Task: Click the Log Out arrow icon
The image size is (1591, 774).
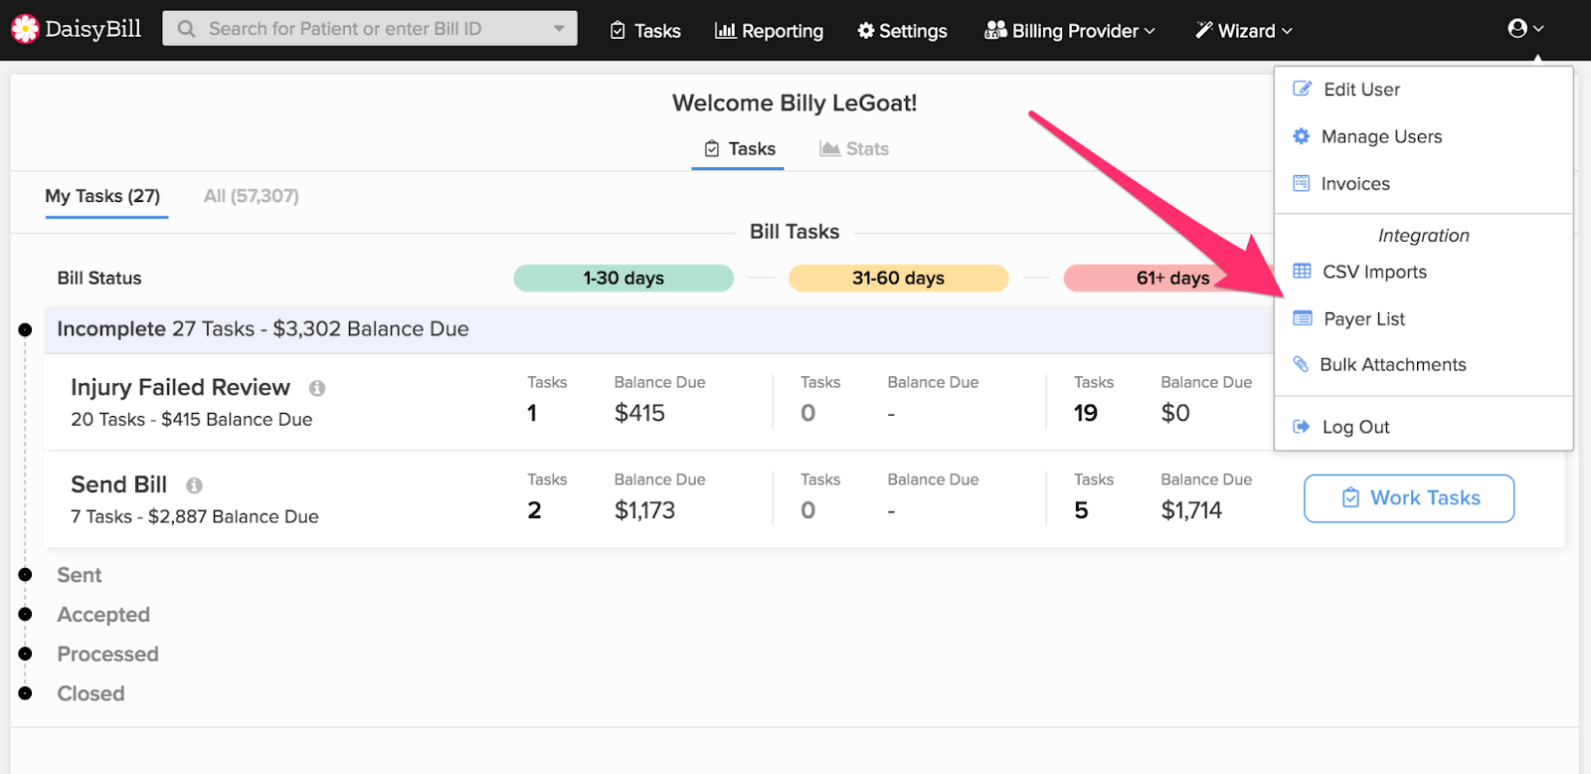Action: click(1301, 427)
